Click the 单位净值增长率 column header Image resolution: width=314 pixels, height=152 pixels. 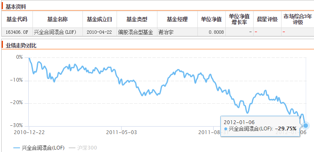pyautogui.click(x=239, y=19)
